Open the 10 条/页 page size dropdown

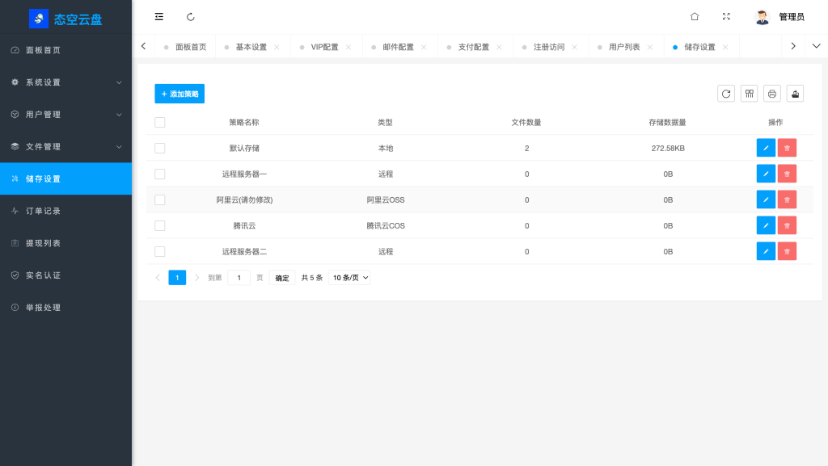tap(349, 277)
